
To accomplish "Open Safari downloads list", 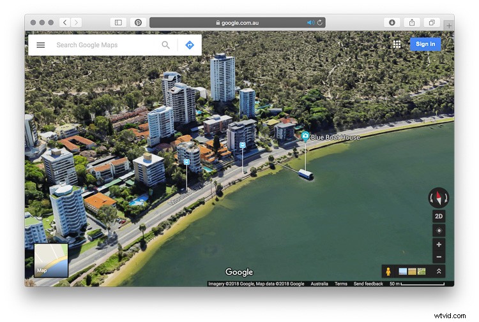I will pyautogui.click(x=392, y=23).
